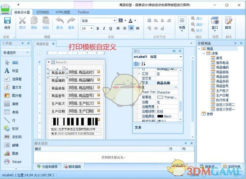Toggle underline formatting
The width and height of the screenshot is (246, 179).
point(111,28)
